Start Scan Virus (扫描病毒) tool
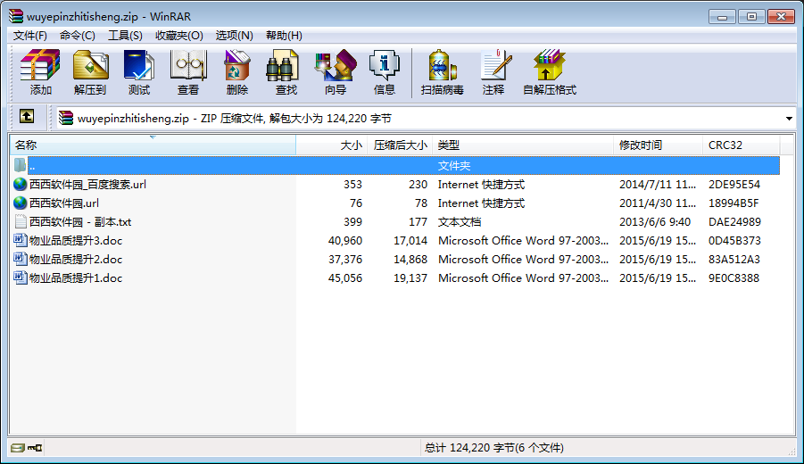The width and height of the screenshot is (804, 464). pos(442,72)
